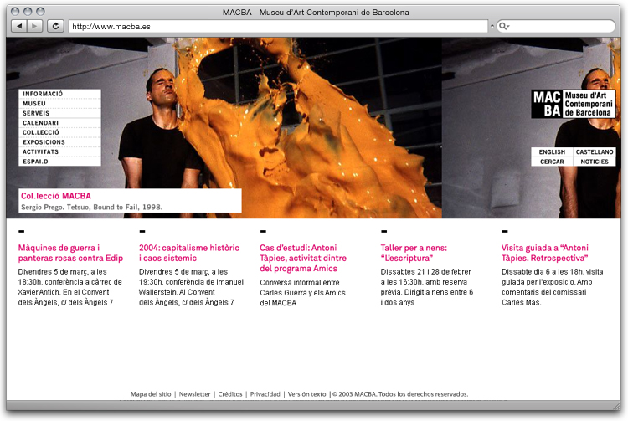Click the Newsletter footer link
628x421 pixels.
195,393
